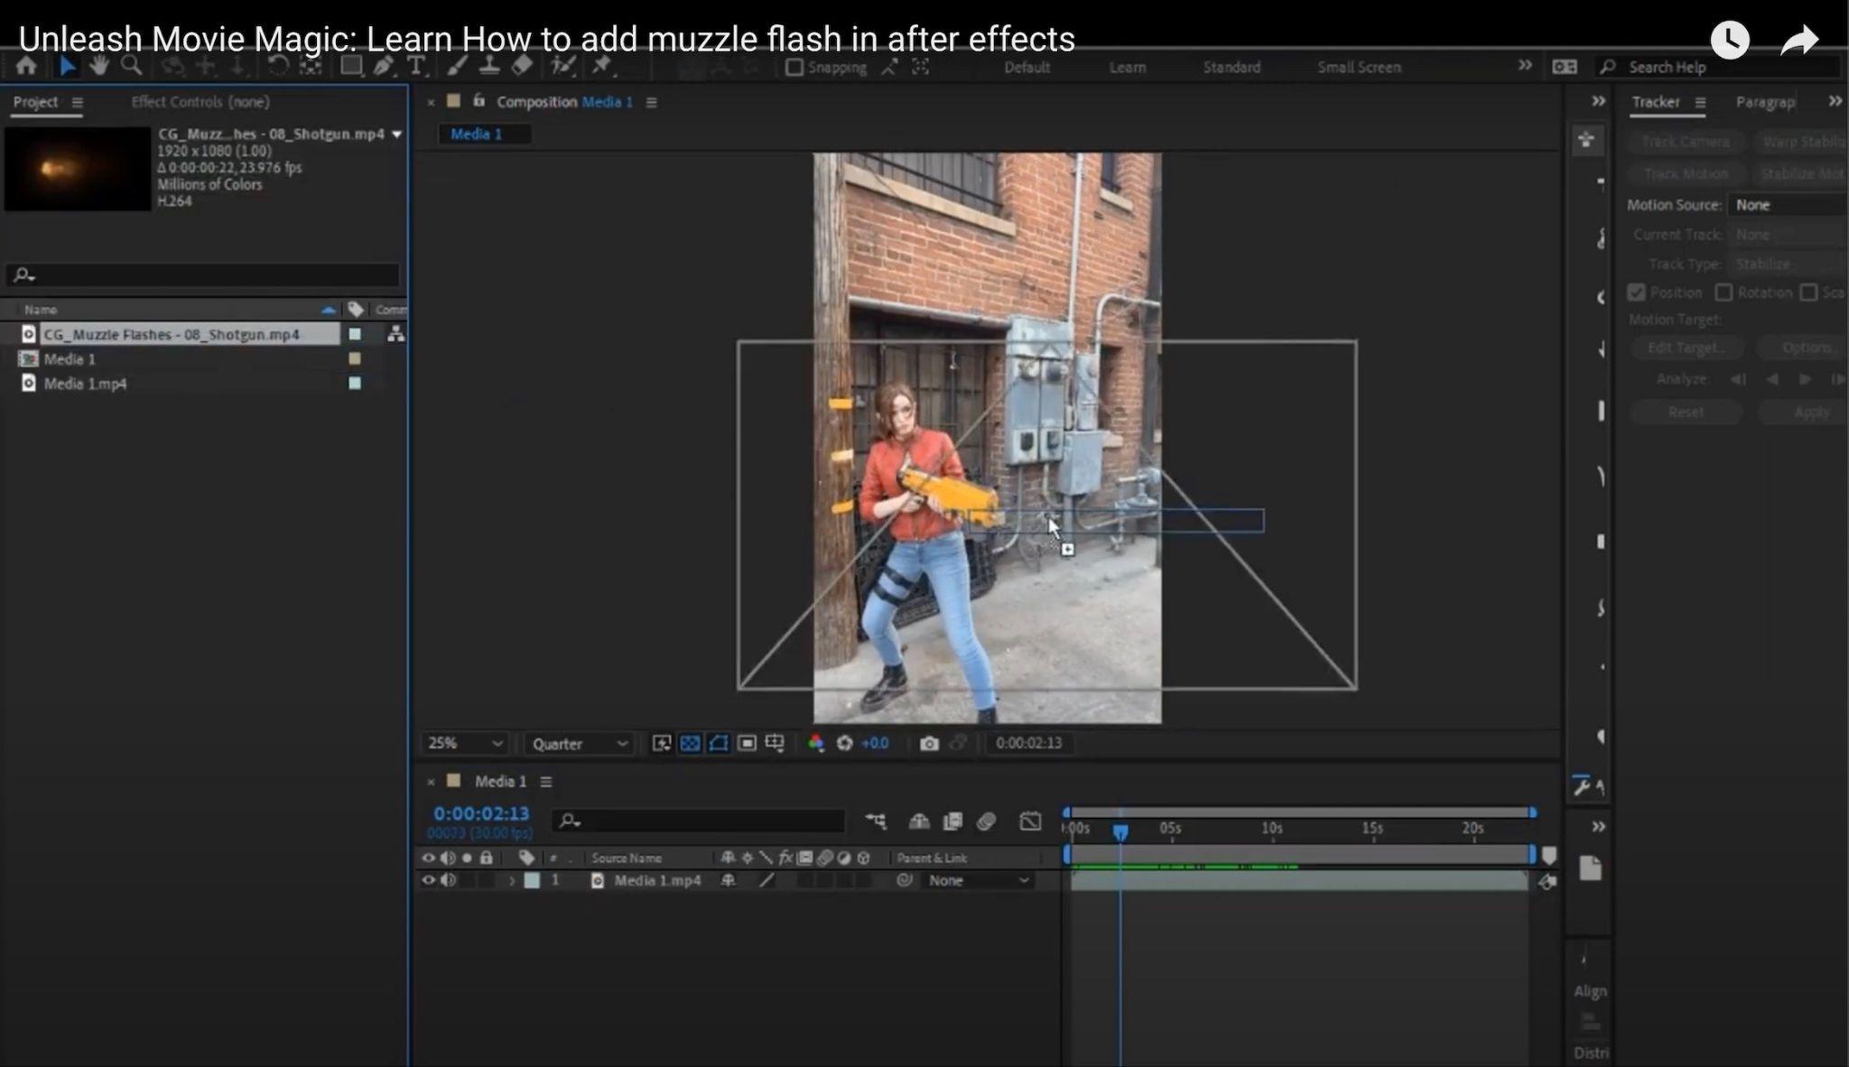The width and height of the screenshot is (1849, 1067).
Task: Open the Effect Controls tab
Action: click(200, 102)
